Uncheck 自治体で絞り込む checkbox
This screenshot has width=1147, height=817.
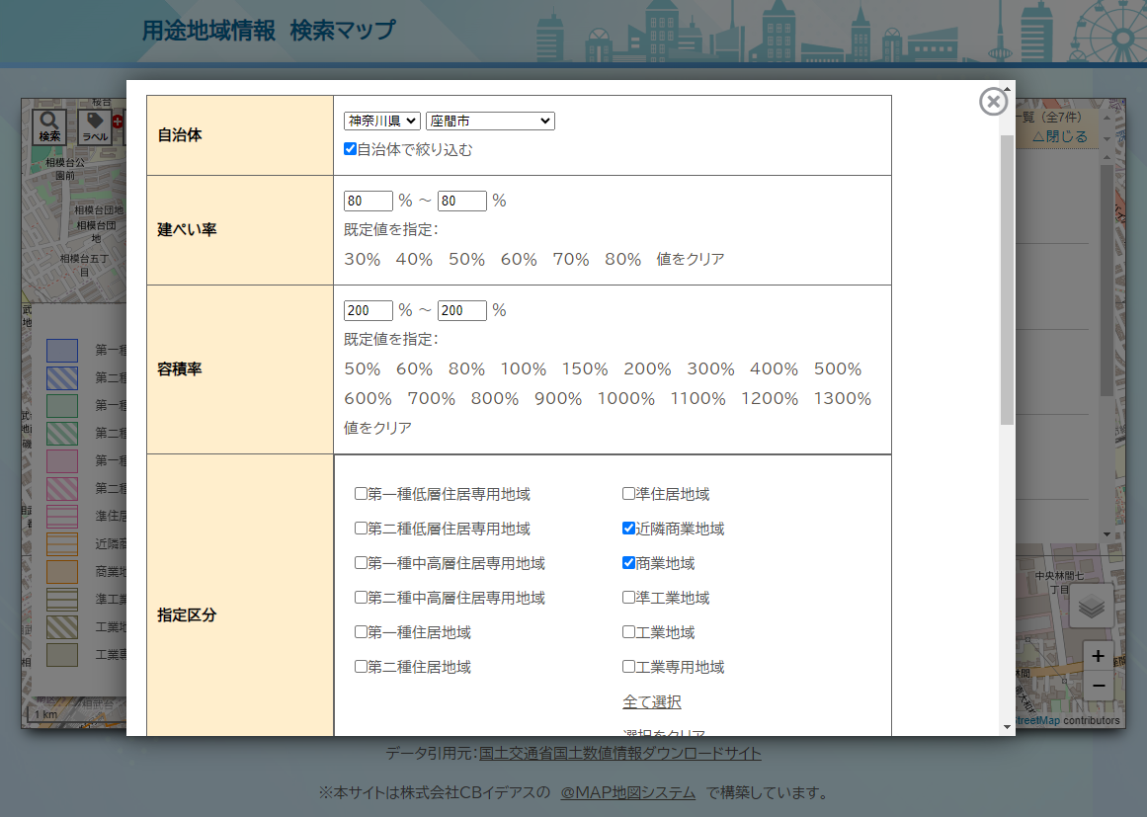[x=350, y=150]
